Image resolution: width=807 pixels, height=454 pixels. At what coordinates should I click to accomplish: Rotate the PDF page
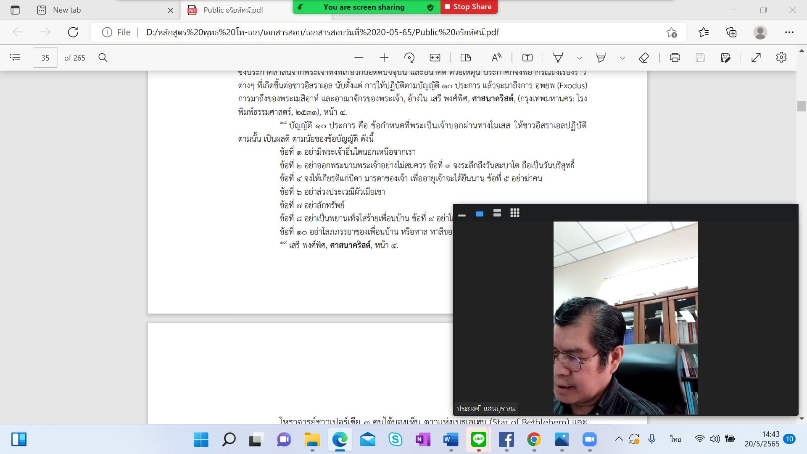(x=409, y=58)
